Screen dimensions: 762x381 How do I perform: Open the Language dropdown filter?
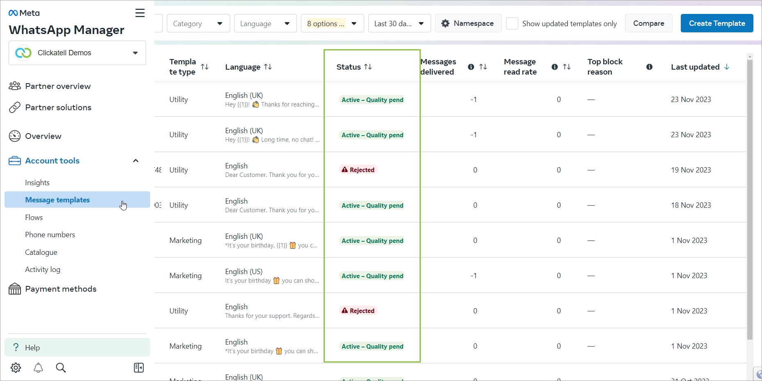[x=265, y=23]
